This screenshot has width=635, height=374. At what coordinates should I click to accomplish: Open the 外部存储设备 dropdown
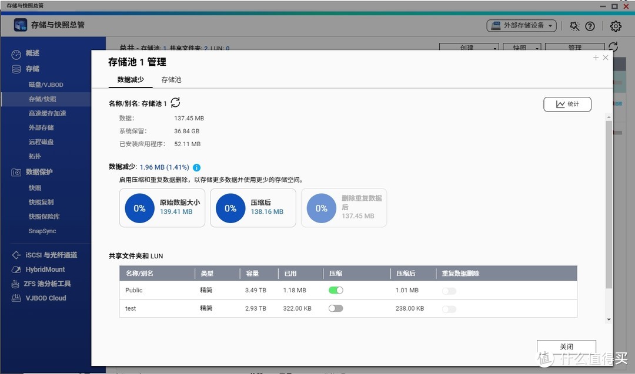click(x=520, y=26)
